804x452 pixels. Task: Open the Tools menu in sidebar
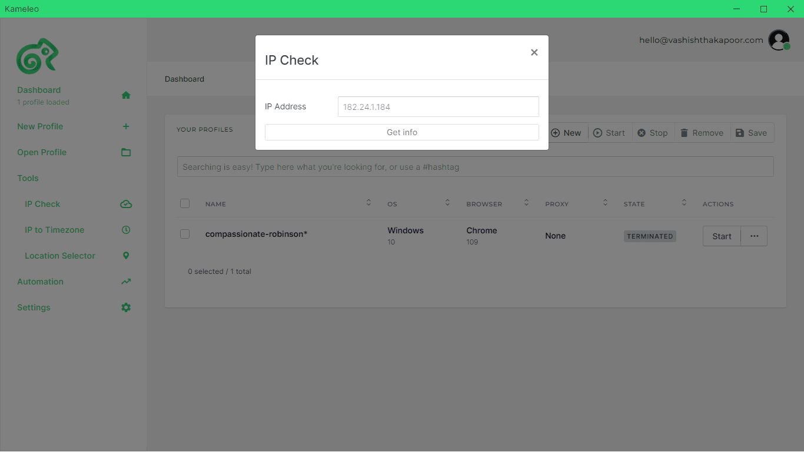28,178
